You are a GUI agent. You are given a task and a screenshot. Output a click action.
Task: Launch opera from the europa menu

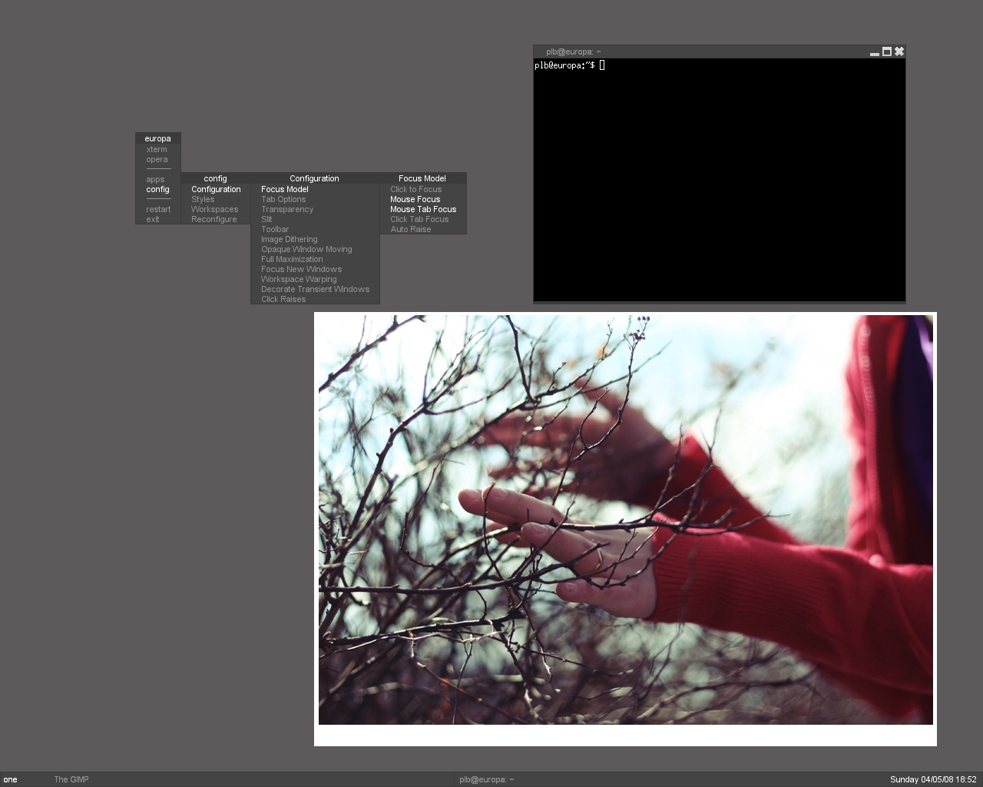point(157,160)
